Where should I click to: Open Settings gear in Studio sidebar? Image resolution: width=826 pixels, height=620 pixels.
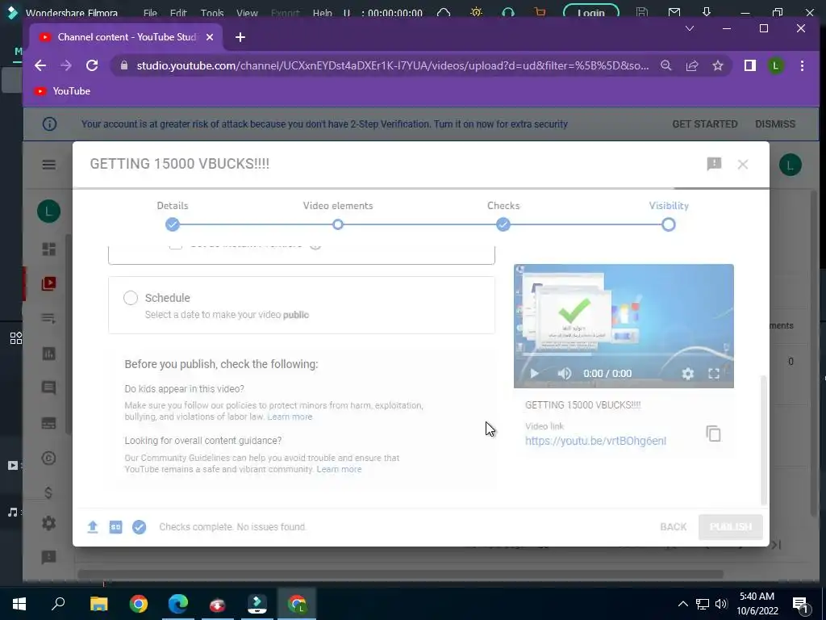(49, 523)
